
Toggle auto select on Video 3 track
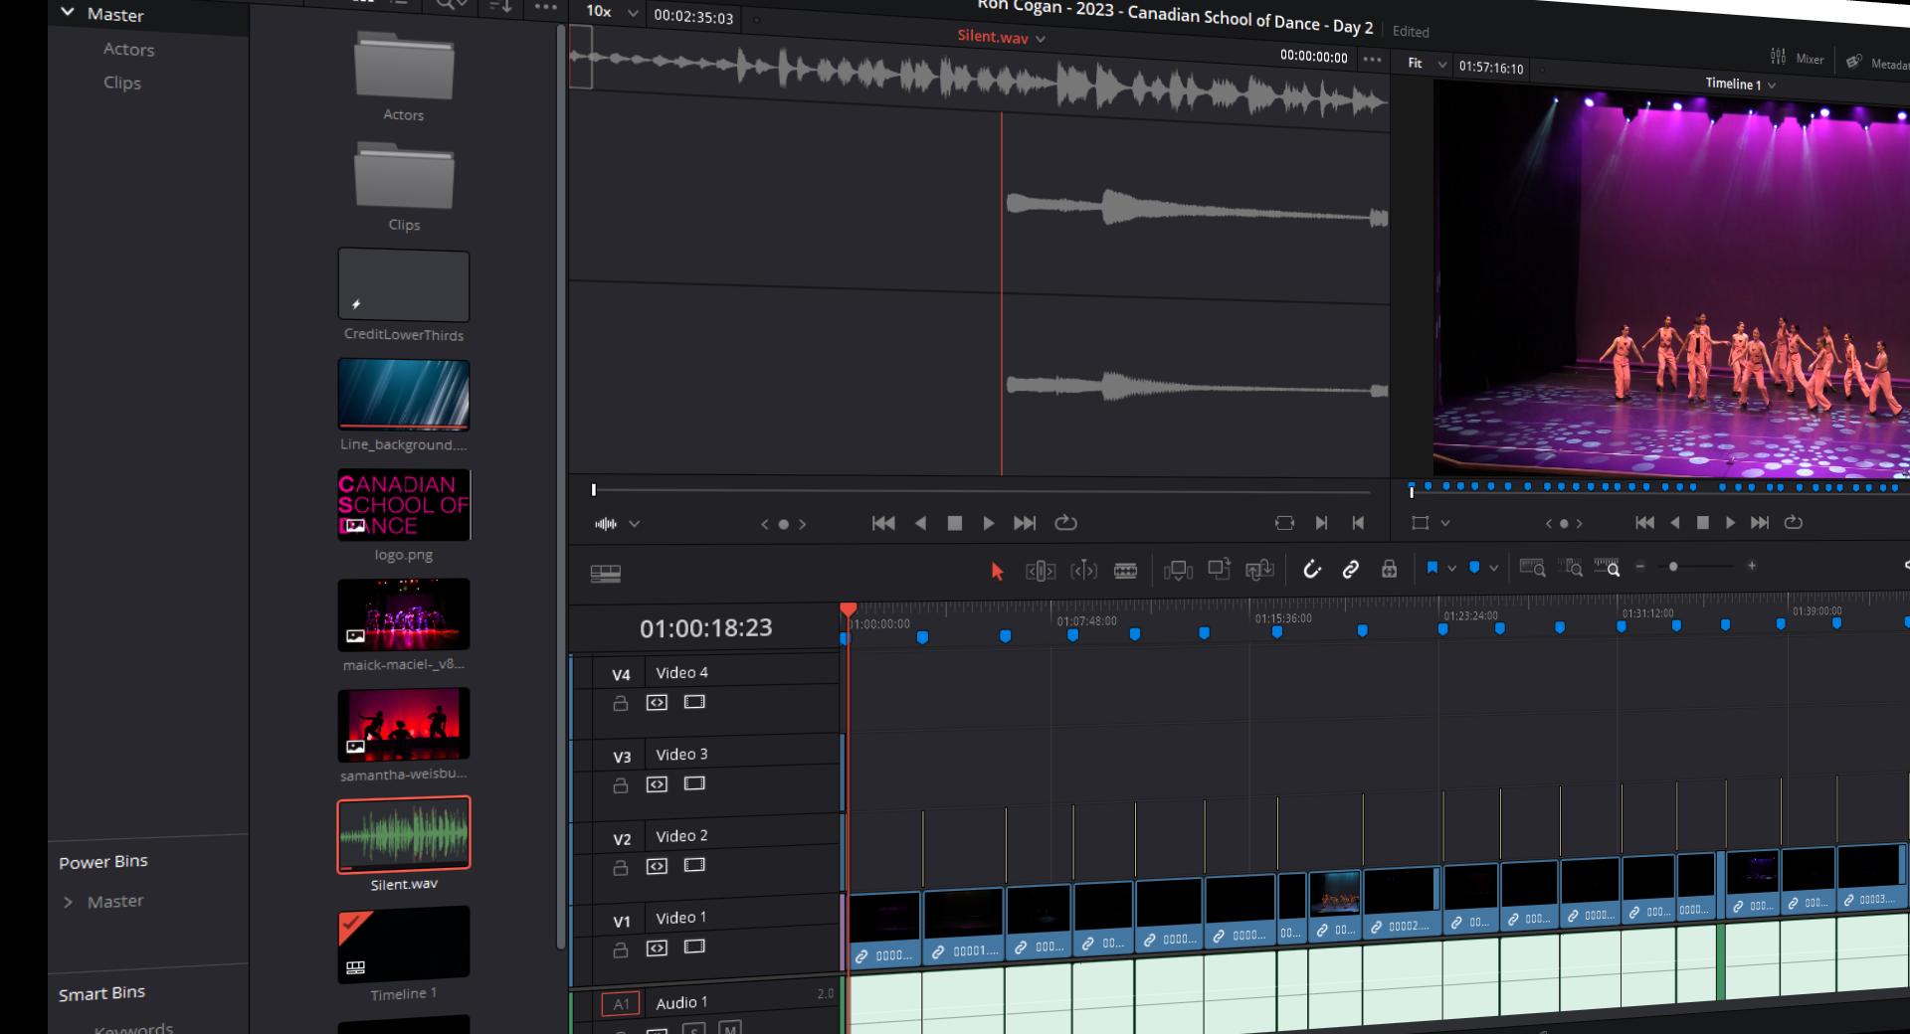[x=657, y=784]
